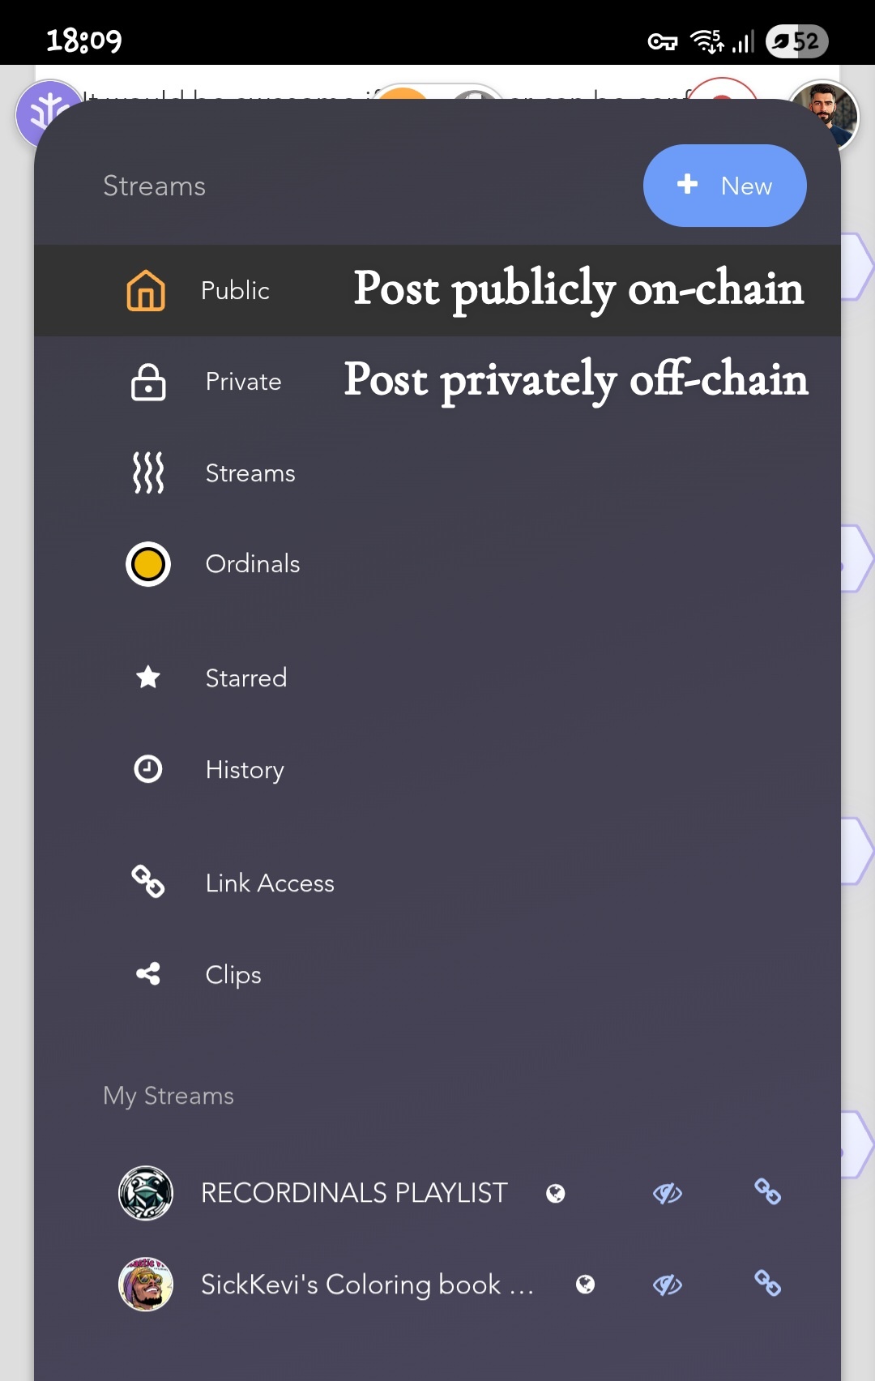Tap the Public home icon
This screenshot has width=875, height=1381.
click(146, 290)
